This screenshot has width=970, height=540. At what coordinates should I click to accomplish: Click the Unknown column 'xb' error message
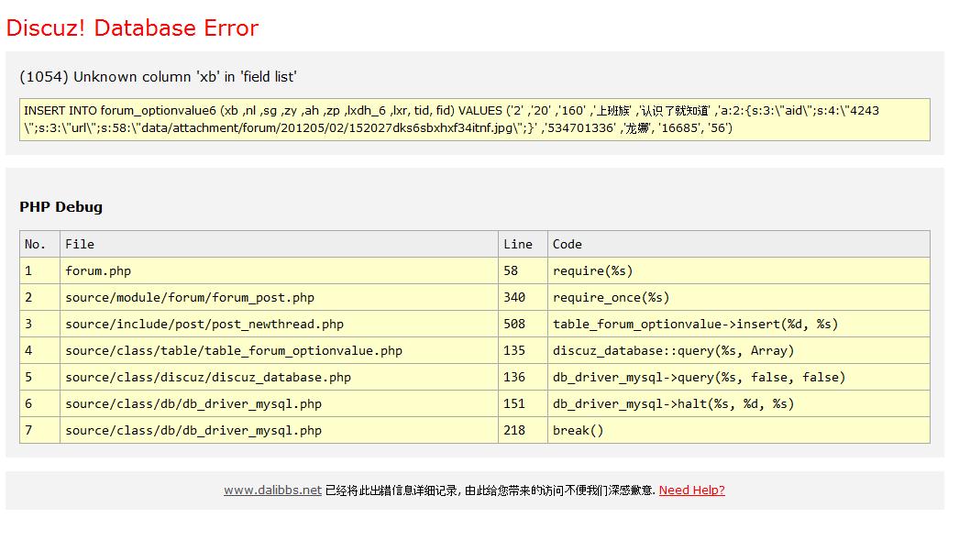pos(159,77)
